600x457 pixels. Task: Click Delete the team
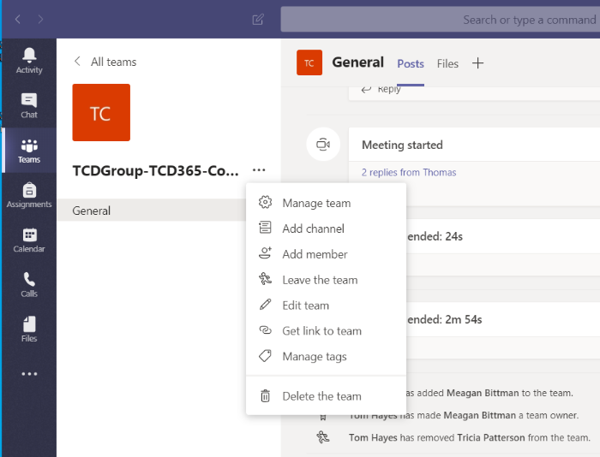(321, 396)
